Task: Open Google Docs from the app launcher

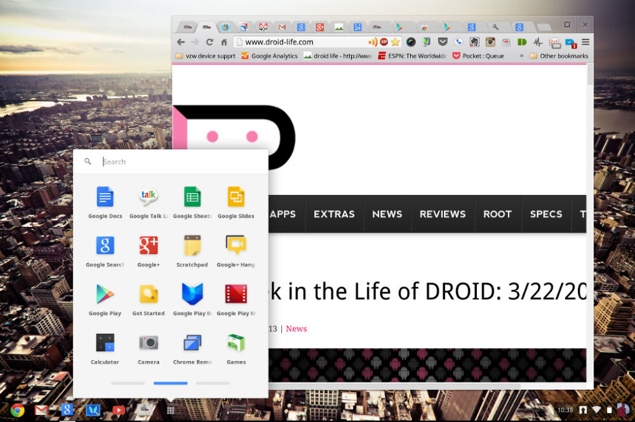Action: (105, 197)
